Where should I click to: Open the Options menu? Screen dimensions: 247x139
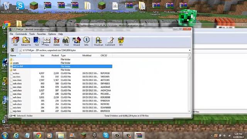(x=52, y=34)
